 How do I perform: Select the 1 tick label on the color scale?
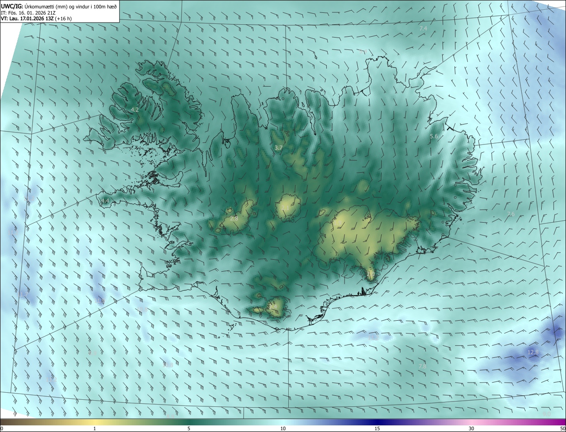pos(95,428)
